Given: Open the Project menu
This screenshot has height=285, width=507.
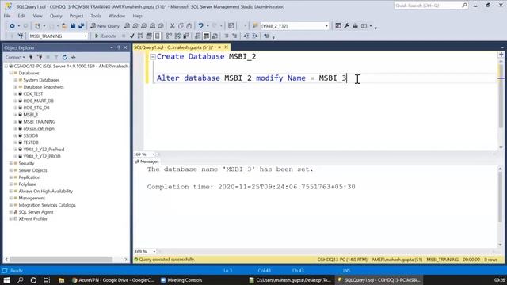Looking at the screenshot, I should click(x=76, y=16).
